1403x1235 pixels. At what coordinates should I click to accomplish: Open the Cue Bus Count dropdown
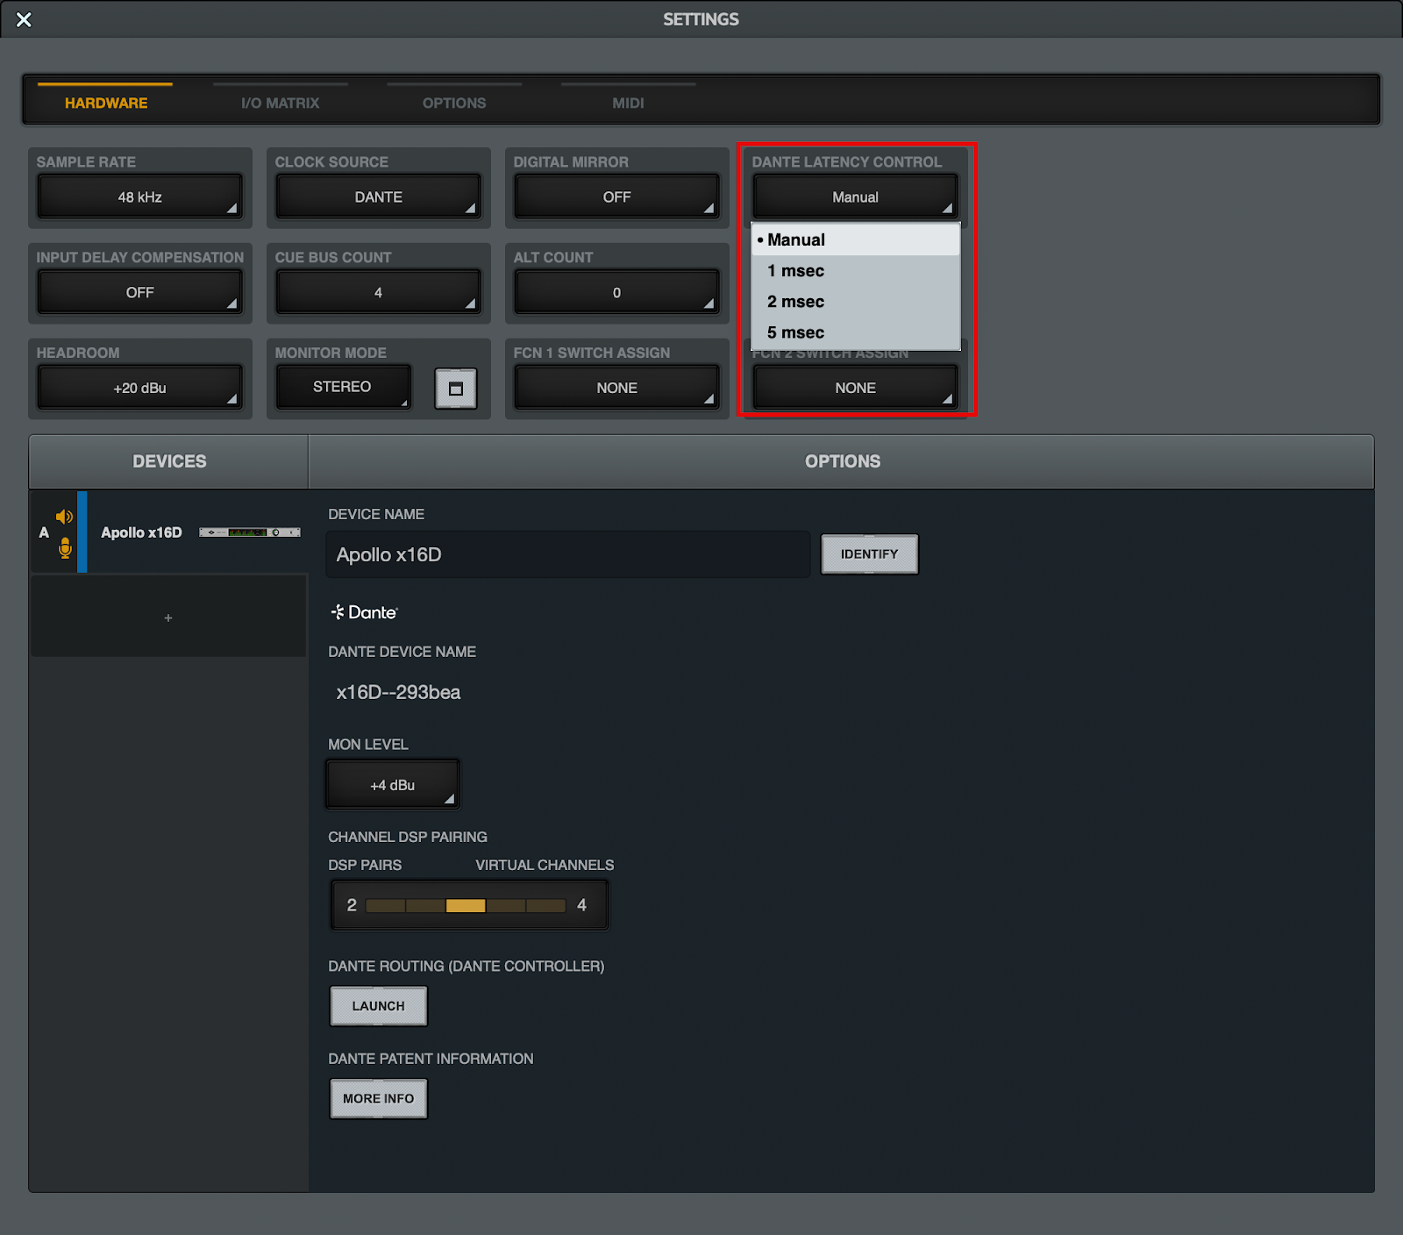(x=379, y=292)
